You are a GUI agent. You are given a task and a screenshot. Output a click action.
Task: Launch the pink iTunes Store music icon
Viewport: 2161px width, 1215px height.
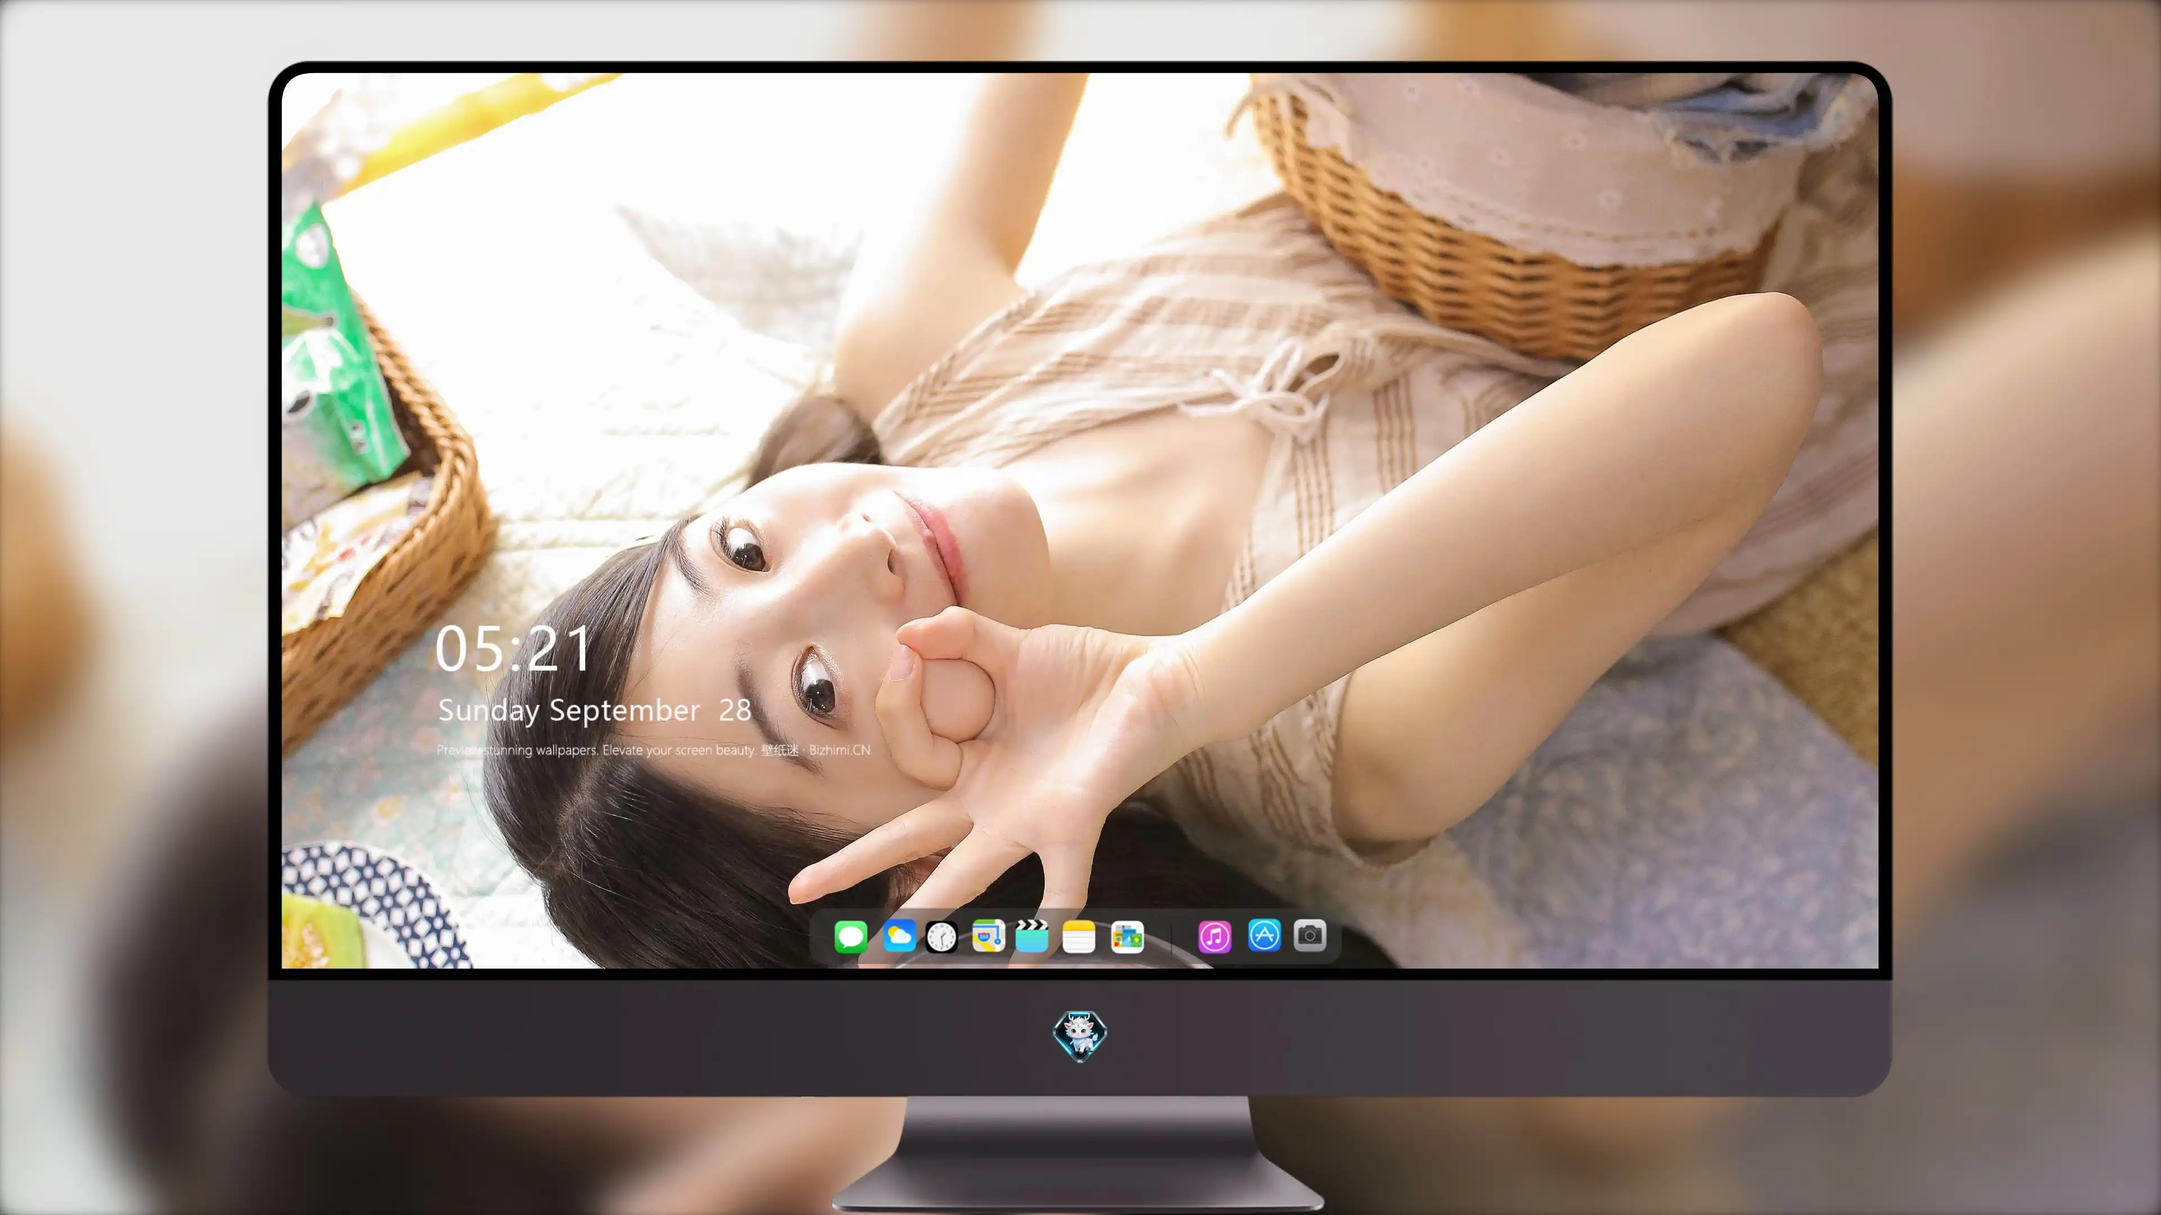click(x=1215, y=937)
